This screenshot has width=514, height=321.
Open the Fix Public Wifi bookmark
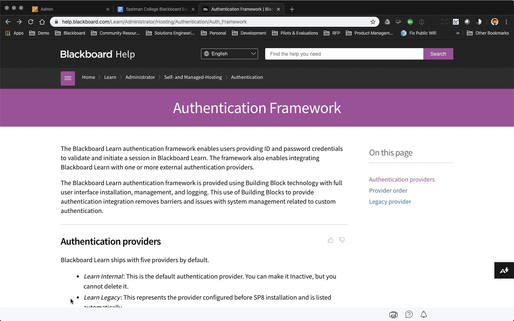418,33
